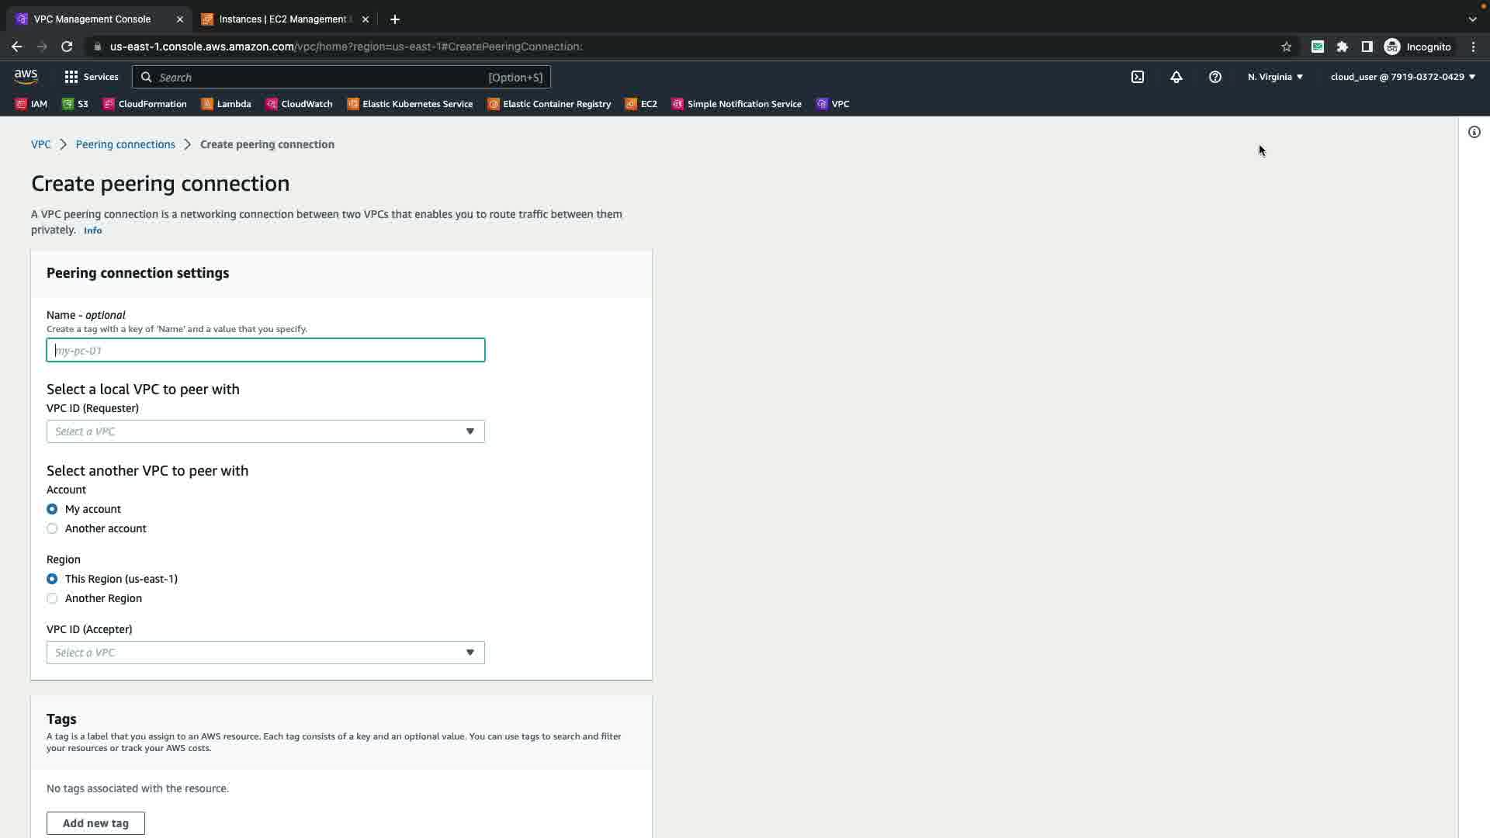Select the Another account radio button
Screen dimensions: 1490x838
52,528
